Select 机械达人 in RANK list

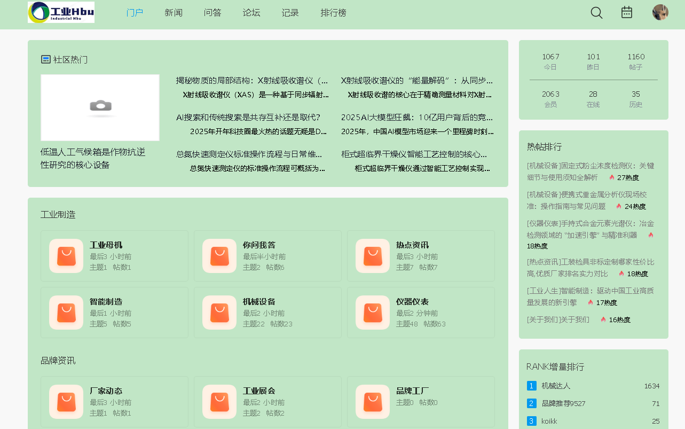pyautogui.click(x=556, y=386)
